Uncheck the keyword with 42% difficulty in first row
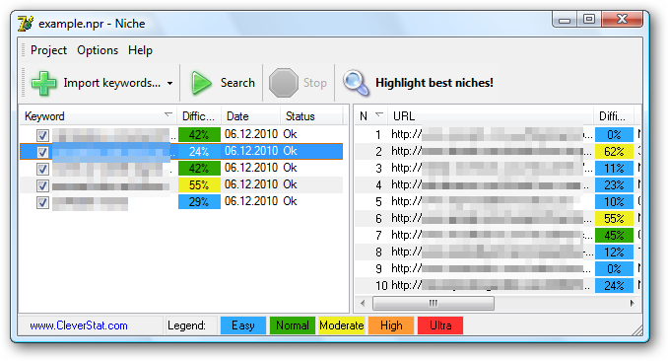The image size is (668, 361). point(42,136)
